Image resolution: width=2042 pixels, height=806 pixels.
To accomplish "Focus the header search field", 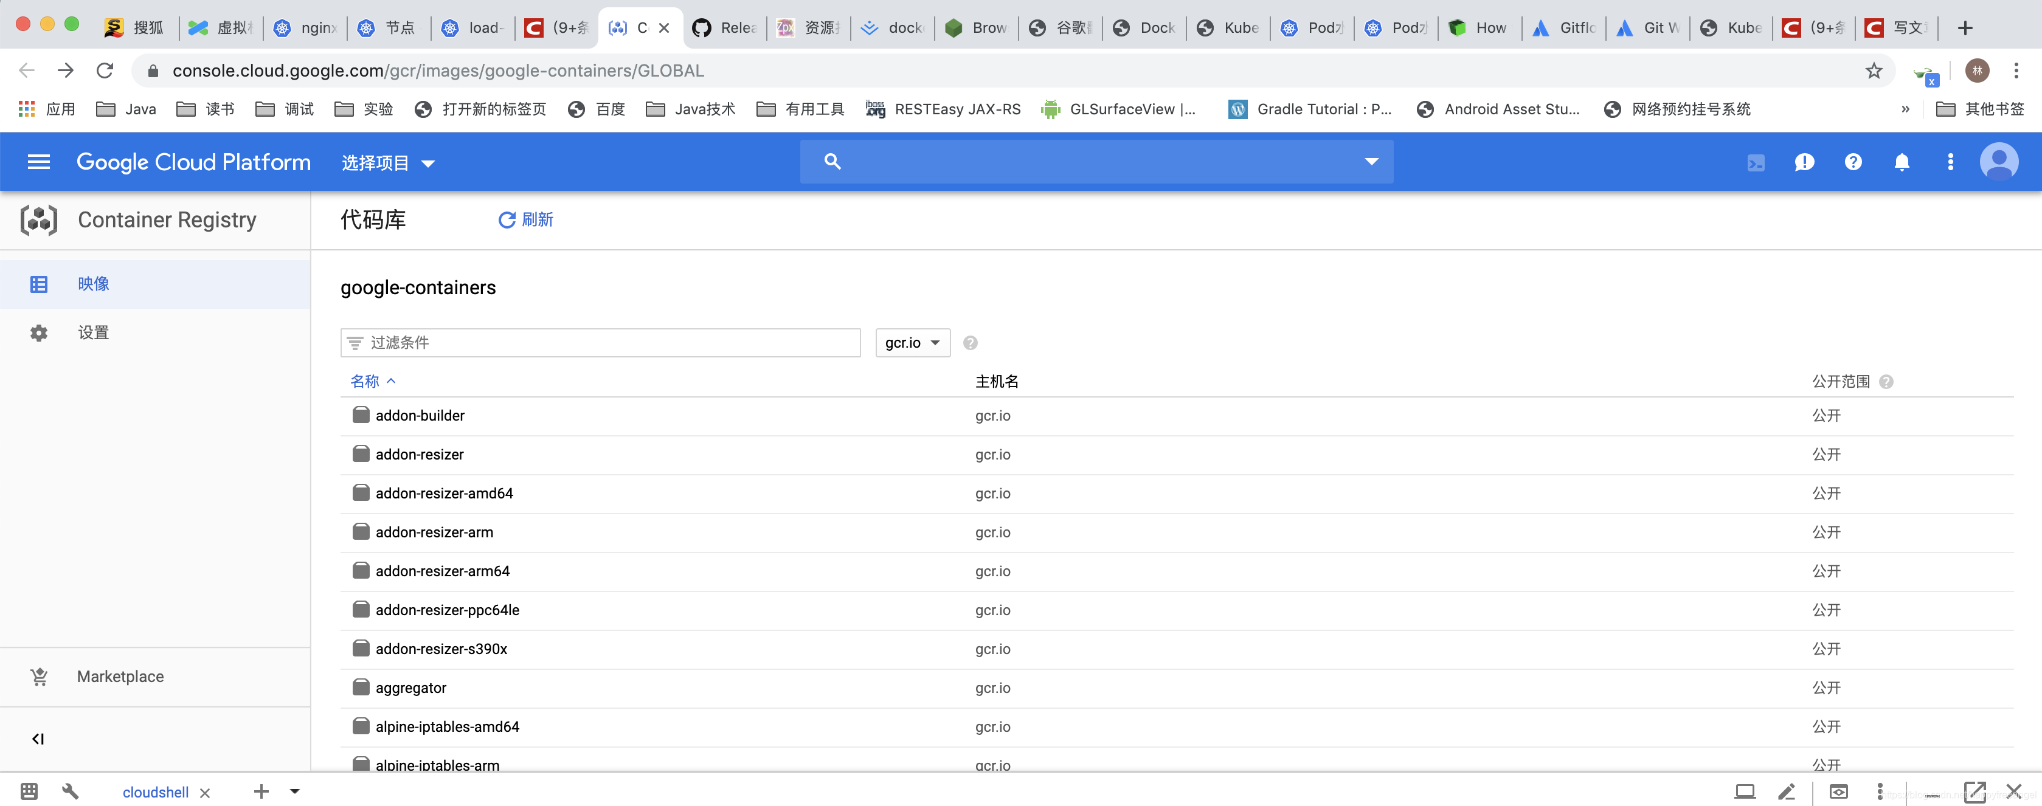I will (x=1096, y=162).
